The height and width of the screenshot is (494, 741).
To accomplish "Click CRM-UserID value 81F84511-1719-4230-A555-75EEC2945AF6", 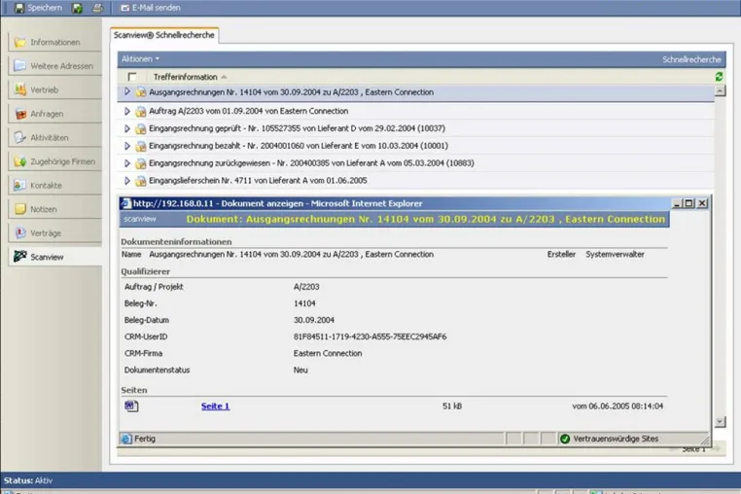I will pyautogui.click(x=370, y=336).
